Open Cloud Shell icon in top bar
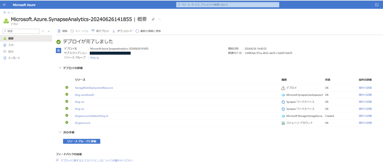The image size is (383, 165). tap(377, 5)
